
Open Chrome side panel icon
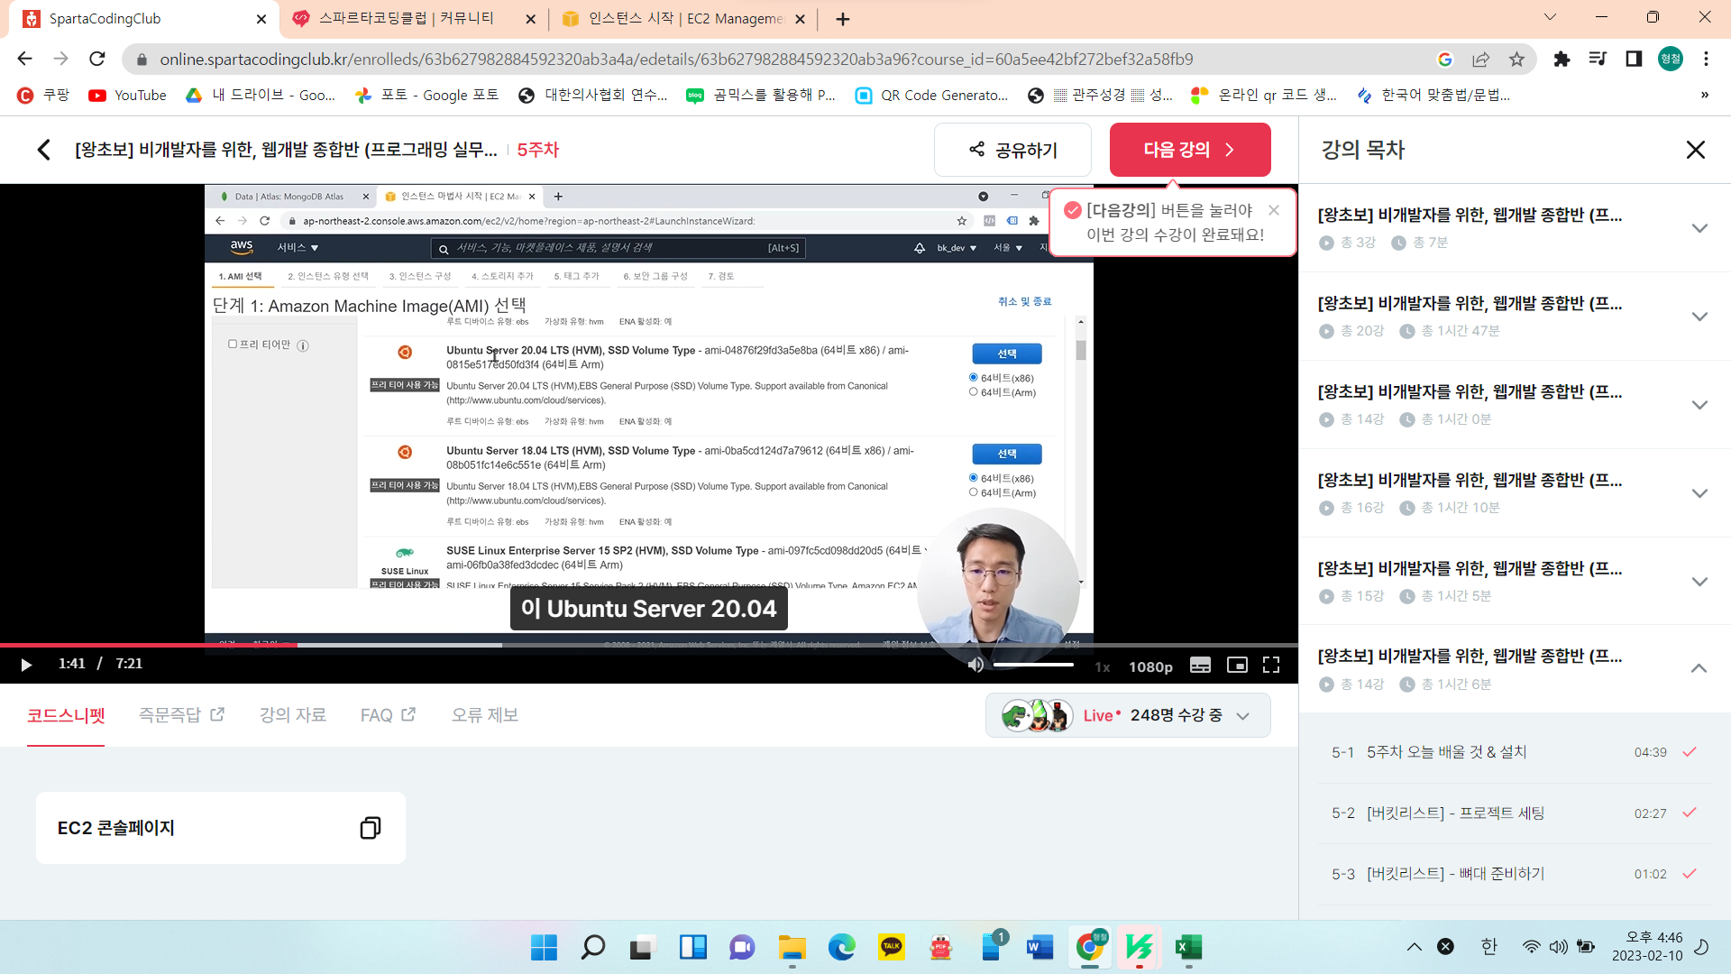1633,59
